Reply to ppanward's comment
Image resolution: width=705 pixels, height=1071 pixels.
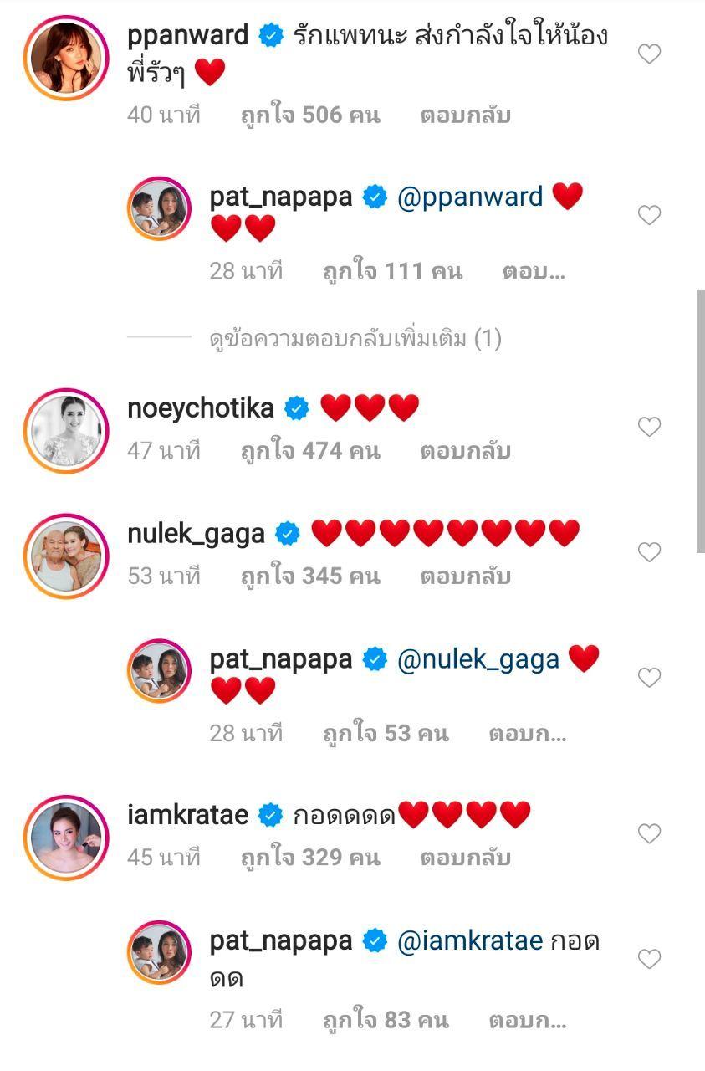coord(465,115)
